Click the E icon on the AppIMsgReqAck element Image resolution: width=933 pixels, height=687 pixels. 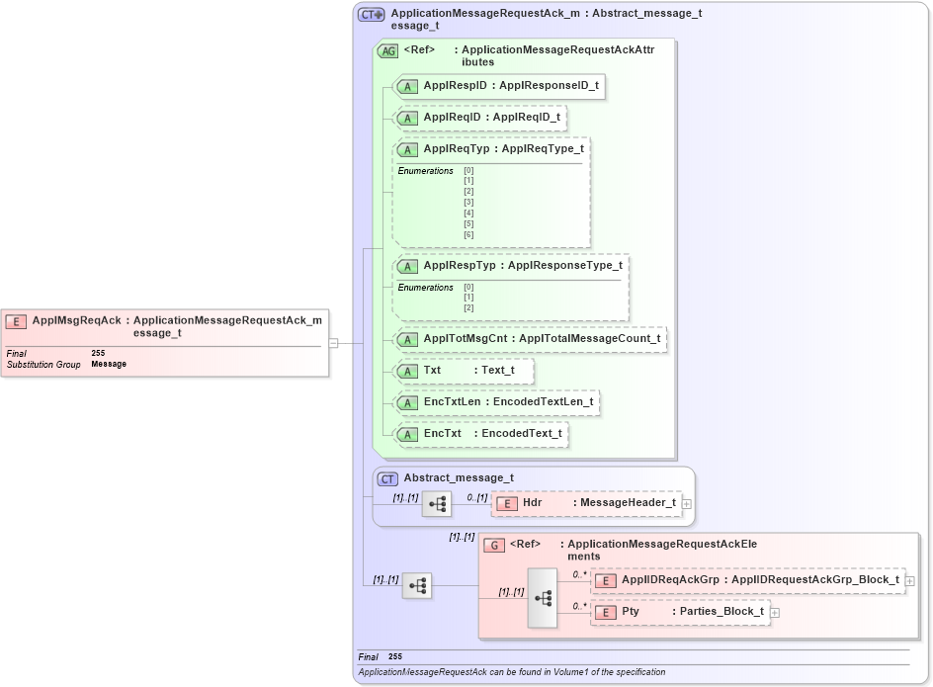click(16, 321)
